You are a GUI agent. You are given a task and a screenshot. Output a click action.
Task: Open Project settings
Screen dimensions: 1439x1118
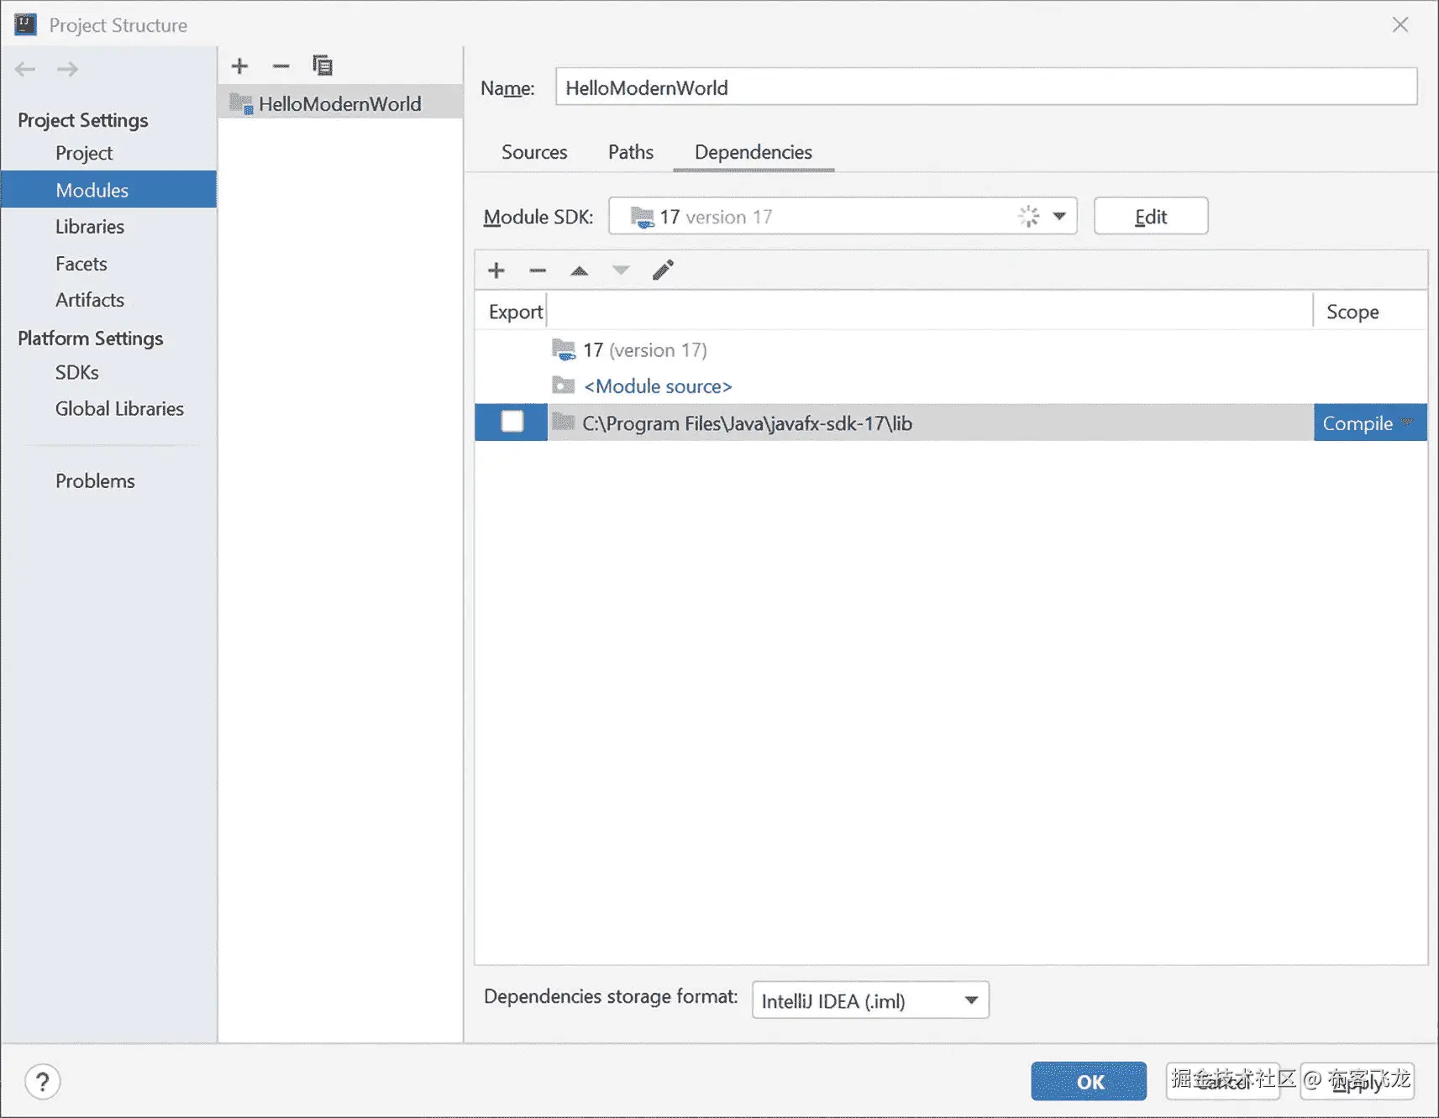(x=84, y=153)
